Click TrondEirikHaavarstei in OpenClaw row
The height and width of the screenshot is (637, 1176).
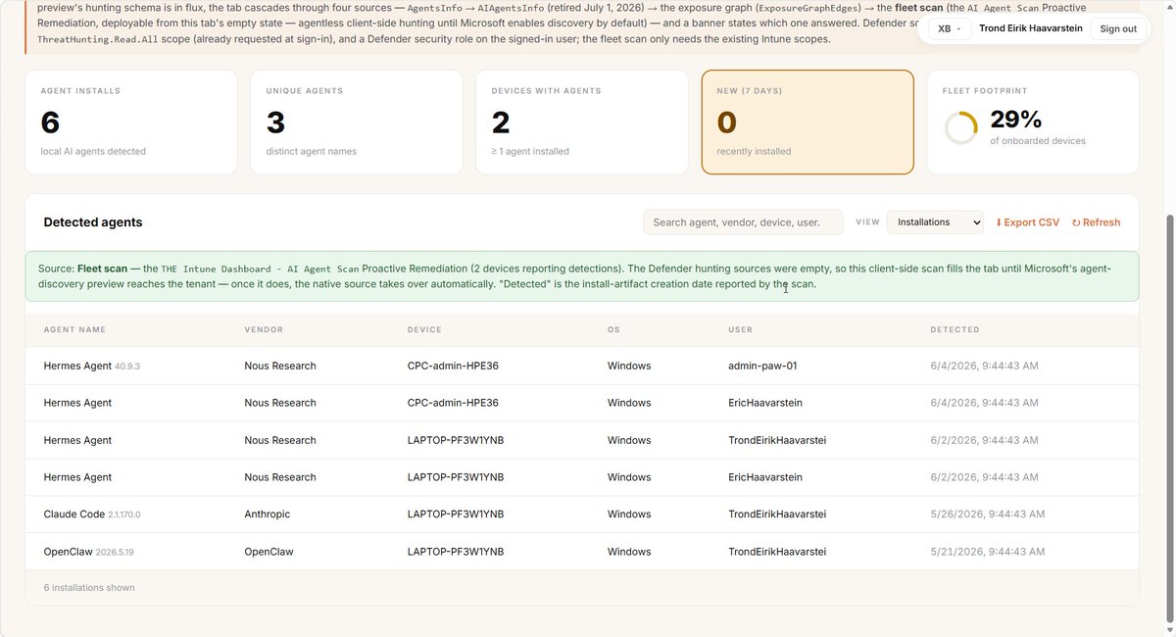coord(777,551)
